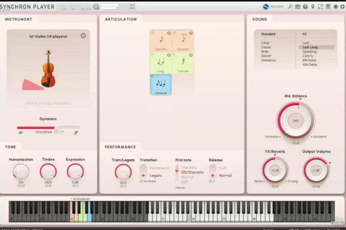Image resolution: width=346 pixels, height=230 pixels.
Task: Click the output level meter in top bar
Action: click(x=110, y=7)
